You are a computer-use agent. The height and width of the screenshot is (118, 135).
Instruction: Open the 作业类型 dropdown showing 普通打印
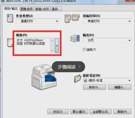tap(37, 21)
